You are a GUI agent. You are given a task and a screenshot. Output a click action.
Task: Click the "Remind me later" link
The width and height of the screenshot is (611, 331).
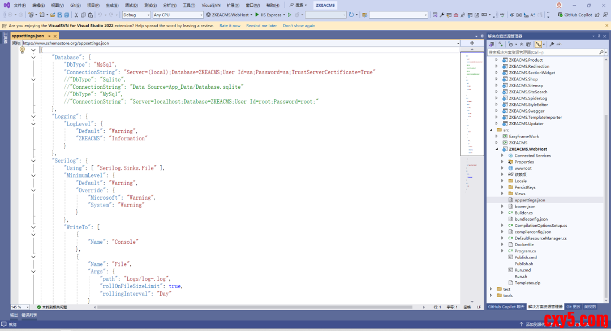pos(261,25)
